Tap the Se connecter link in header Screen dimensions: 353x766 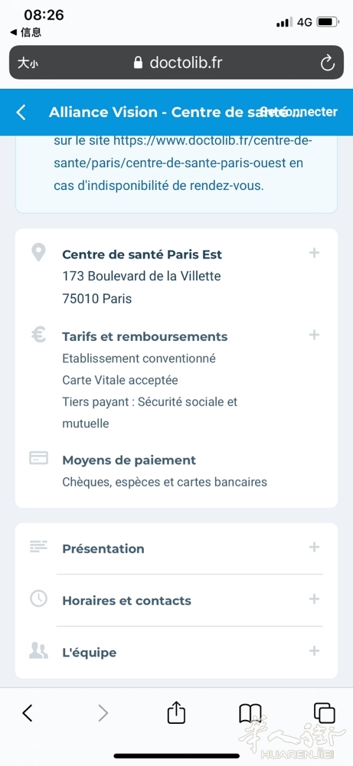pos(299,112)
